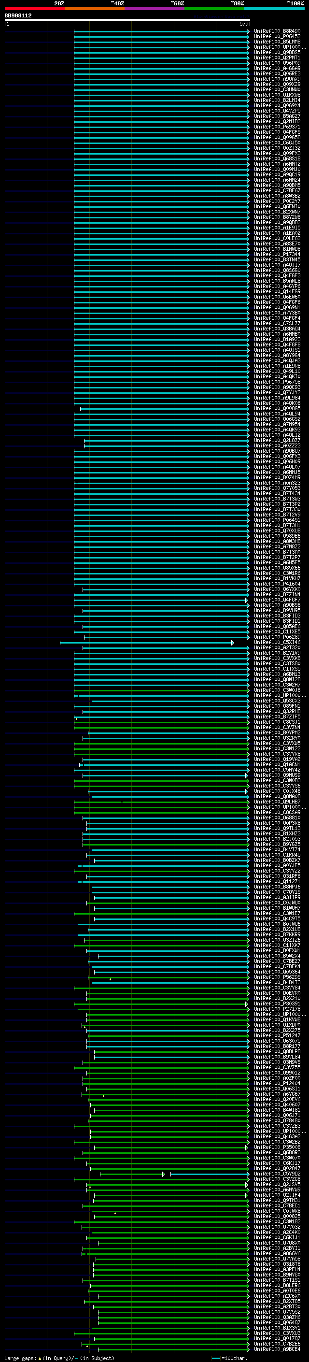
Task: Click the UniRef100_C7BF67 entry
Action: pos(277,190)
